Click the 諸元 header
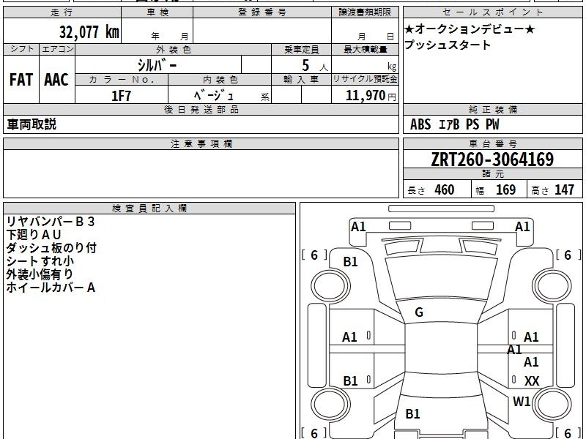The image size is (586, 439). tap(492, 173)
